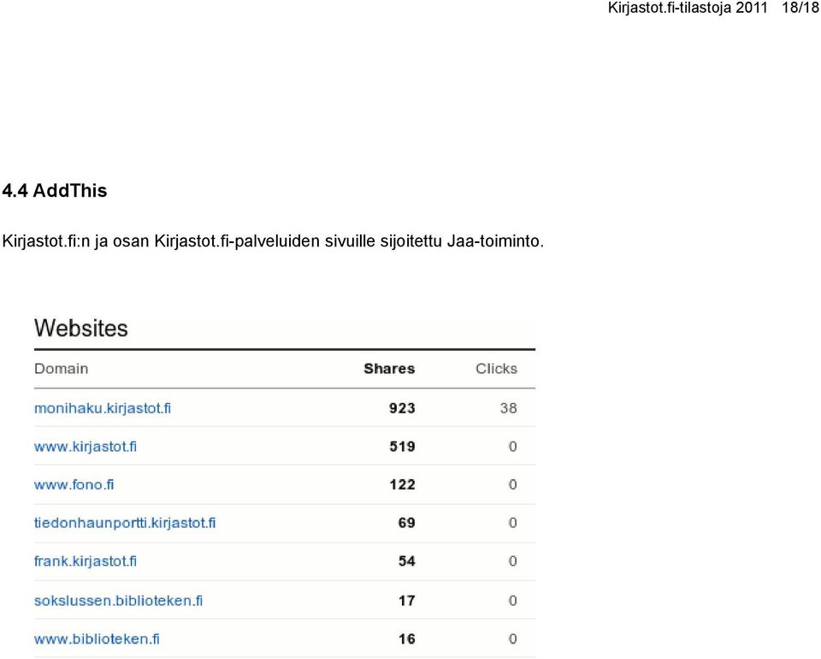This screenshot has height=659, width=821.
Task: Click the clicks value in the www.biblioteken.fi row
Action: (x=512, y=638)
